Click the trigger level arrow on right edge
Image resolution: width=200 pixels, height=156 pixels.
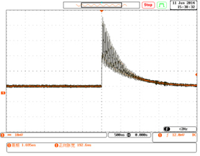coord(196,75)
